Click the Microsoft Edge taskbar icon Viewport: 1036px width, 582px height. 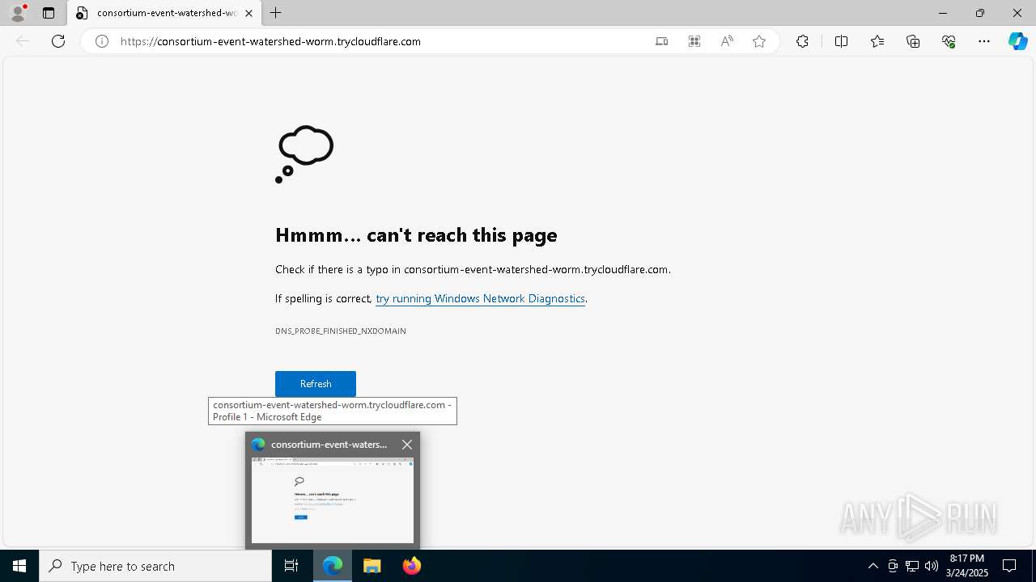click(333, 566)
